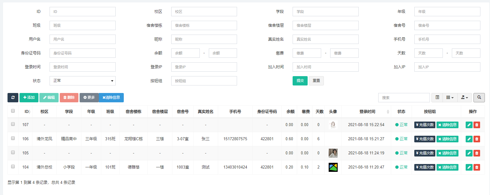Click the 真实姓名 filter input field
Viewport: 490px width, 195px height.
(x=325, y=39)
